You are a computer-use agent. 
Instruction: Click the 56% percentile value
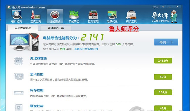(x=118, y=44)
